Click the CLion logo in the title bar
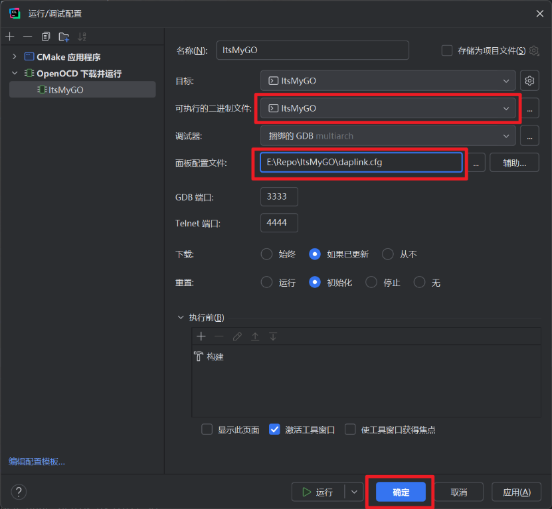This screenshot has width=552, height=509. pos(15,13)
